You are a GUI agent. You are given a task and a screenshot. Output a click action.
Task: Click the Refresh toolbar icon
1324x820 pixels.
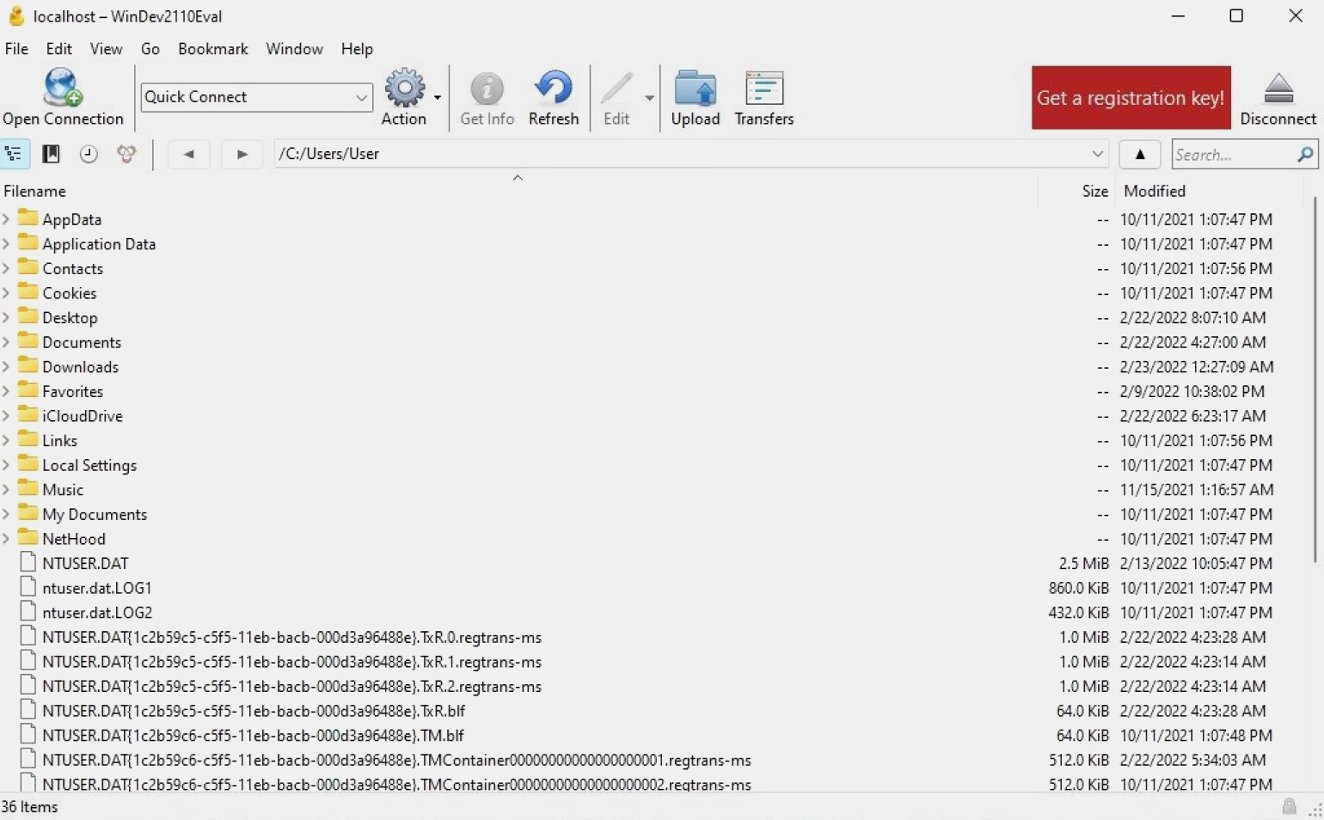click(x=553, y=89)
